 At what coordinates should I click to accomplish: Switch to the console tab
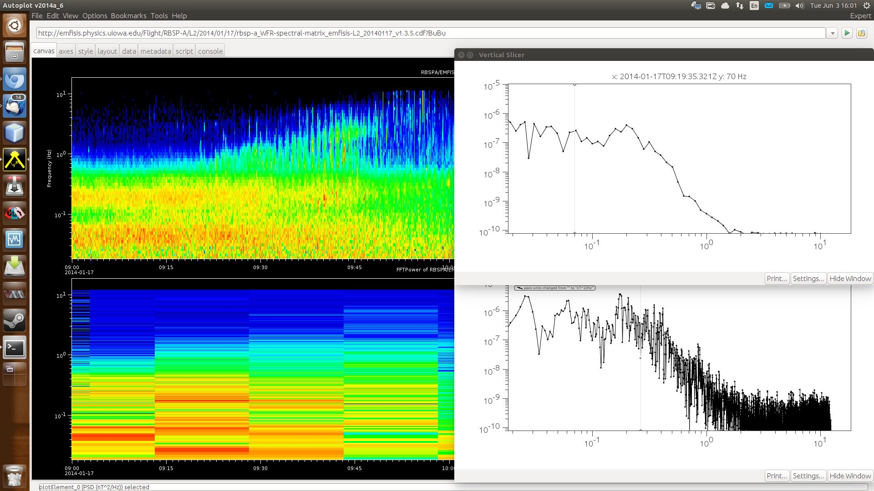210,51
